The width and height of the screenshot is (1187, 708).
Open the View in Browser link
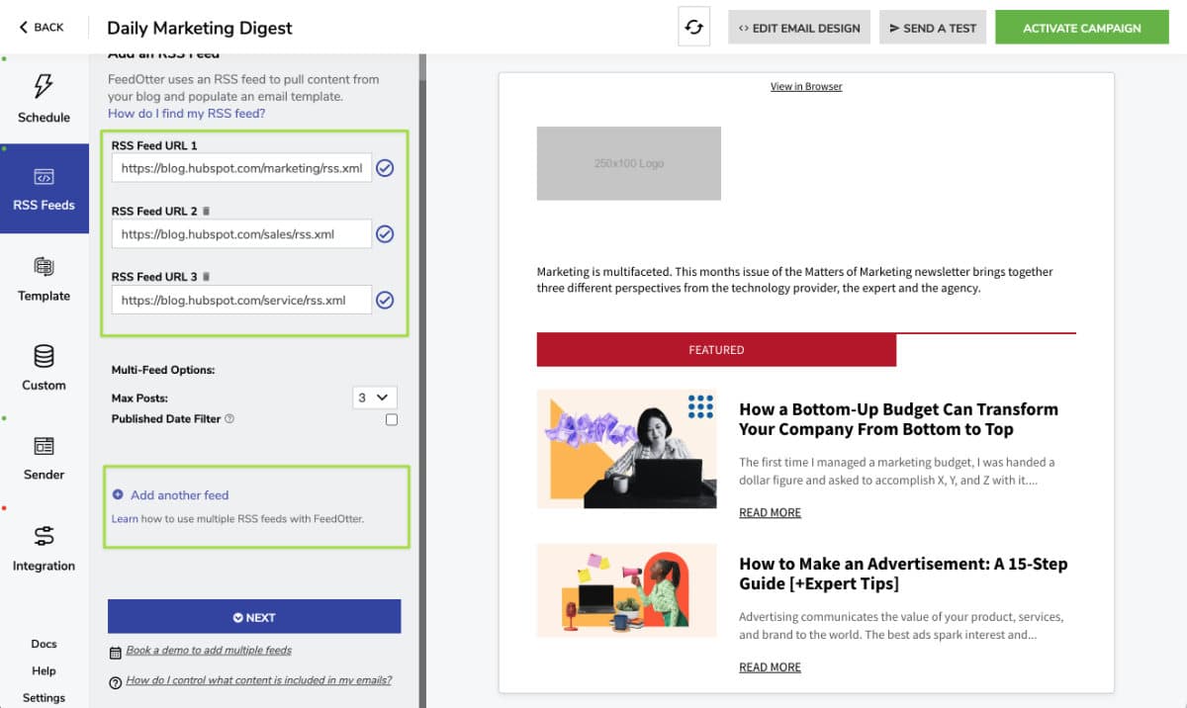click(806, 86)
